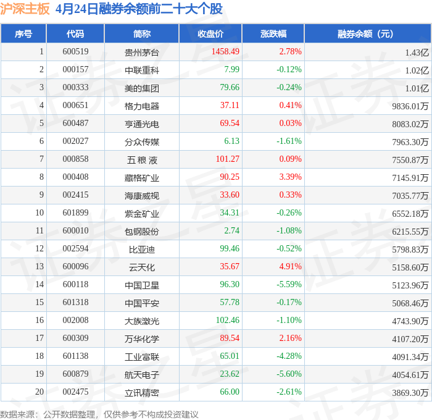Click the balance value 1.02亿
Image resolution: width=432 pixels, height=420 pixels.
[x=417, y=70]
